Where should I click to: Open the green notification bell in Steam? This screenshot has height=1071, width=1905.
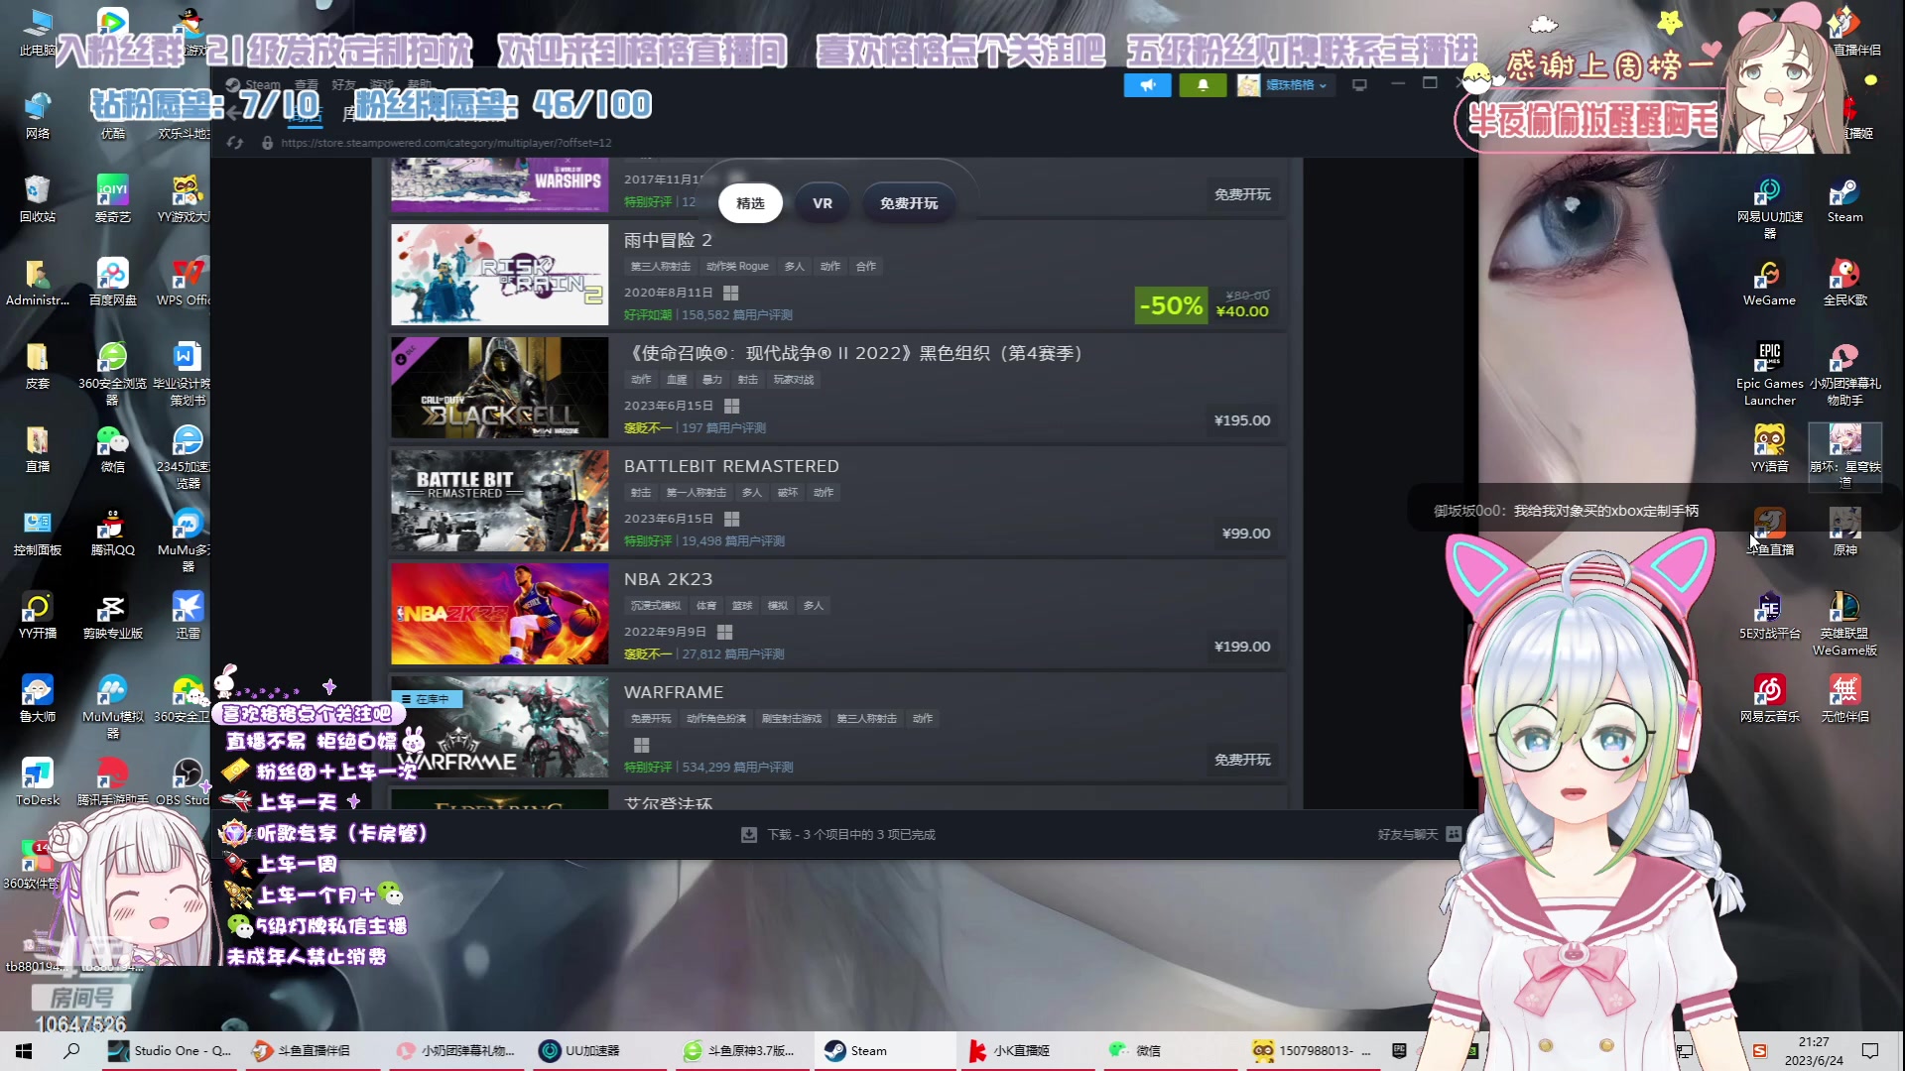point(1203,85)
